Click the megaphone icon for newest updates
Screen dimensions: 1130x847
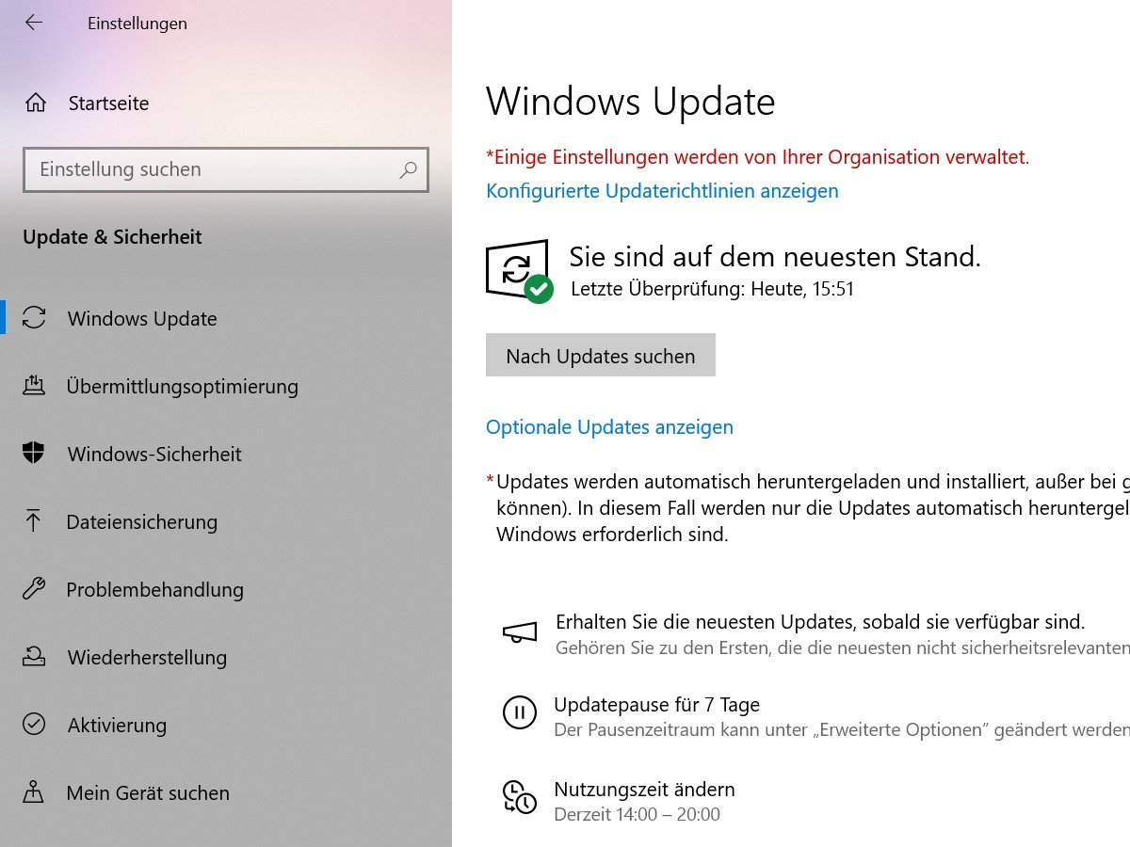pyautogui.click(x=519, y=632)
